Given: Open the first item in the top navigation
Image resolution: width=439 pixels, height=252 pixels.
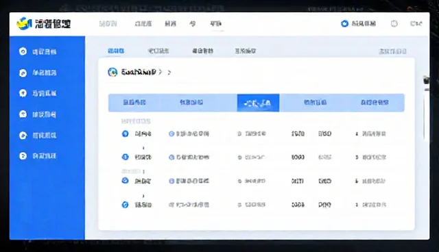Looking at the screenshot, I should [108, 24].
